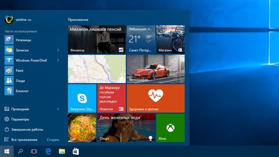This screenshot has height=157, width=279.
Task: Click the Проводник label
Action: pos(20,109)
